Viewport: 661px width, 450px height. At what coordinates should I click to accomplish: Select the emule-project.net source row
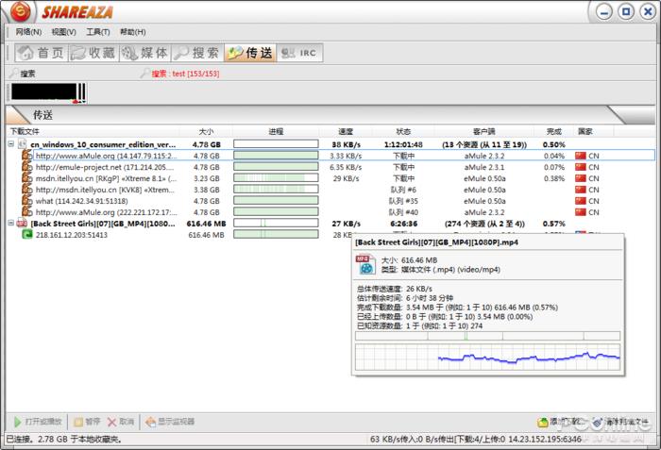pos(104,167)
